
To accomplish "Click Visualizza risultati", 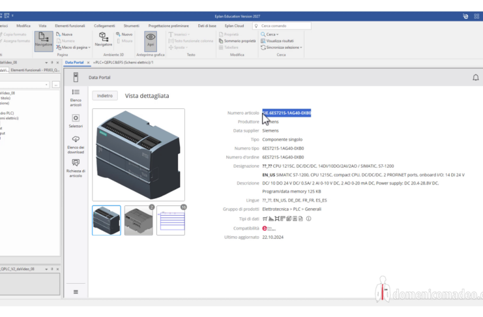I will pos(277,40).
